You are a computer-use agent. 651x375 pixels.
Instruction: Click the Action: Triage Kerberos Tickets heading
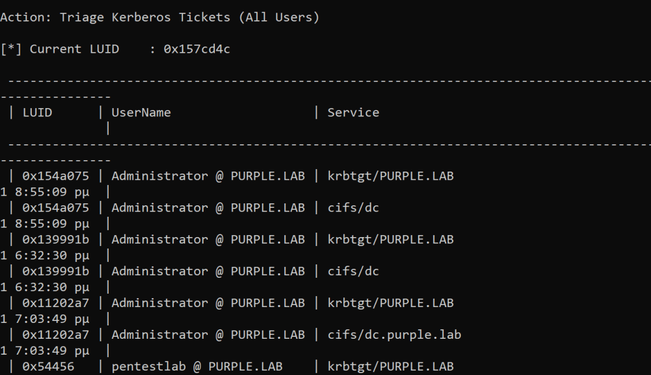pos(159,17)
